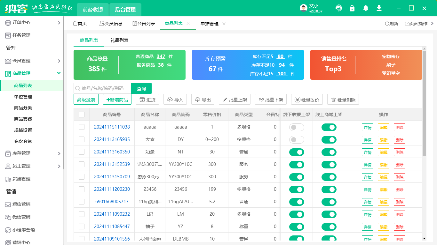Click the 任务管理 sidebar icon
This screenshot has height=245, width=437.
(x=8, y=35)
